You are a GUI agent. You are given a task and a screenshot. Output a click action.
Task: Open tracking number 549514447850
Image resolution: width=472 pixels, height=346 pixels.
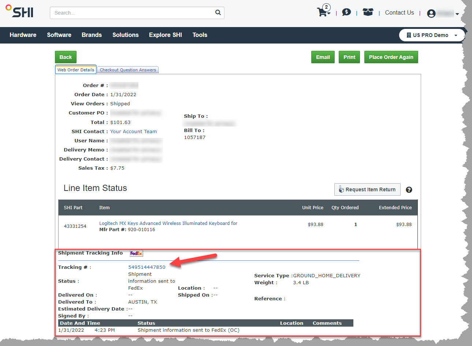[x=146, y=267]
